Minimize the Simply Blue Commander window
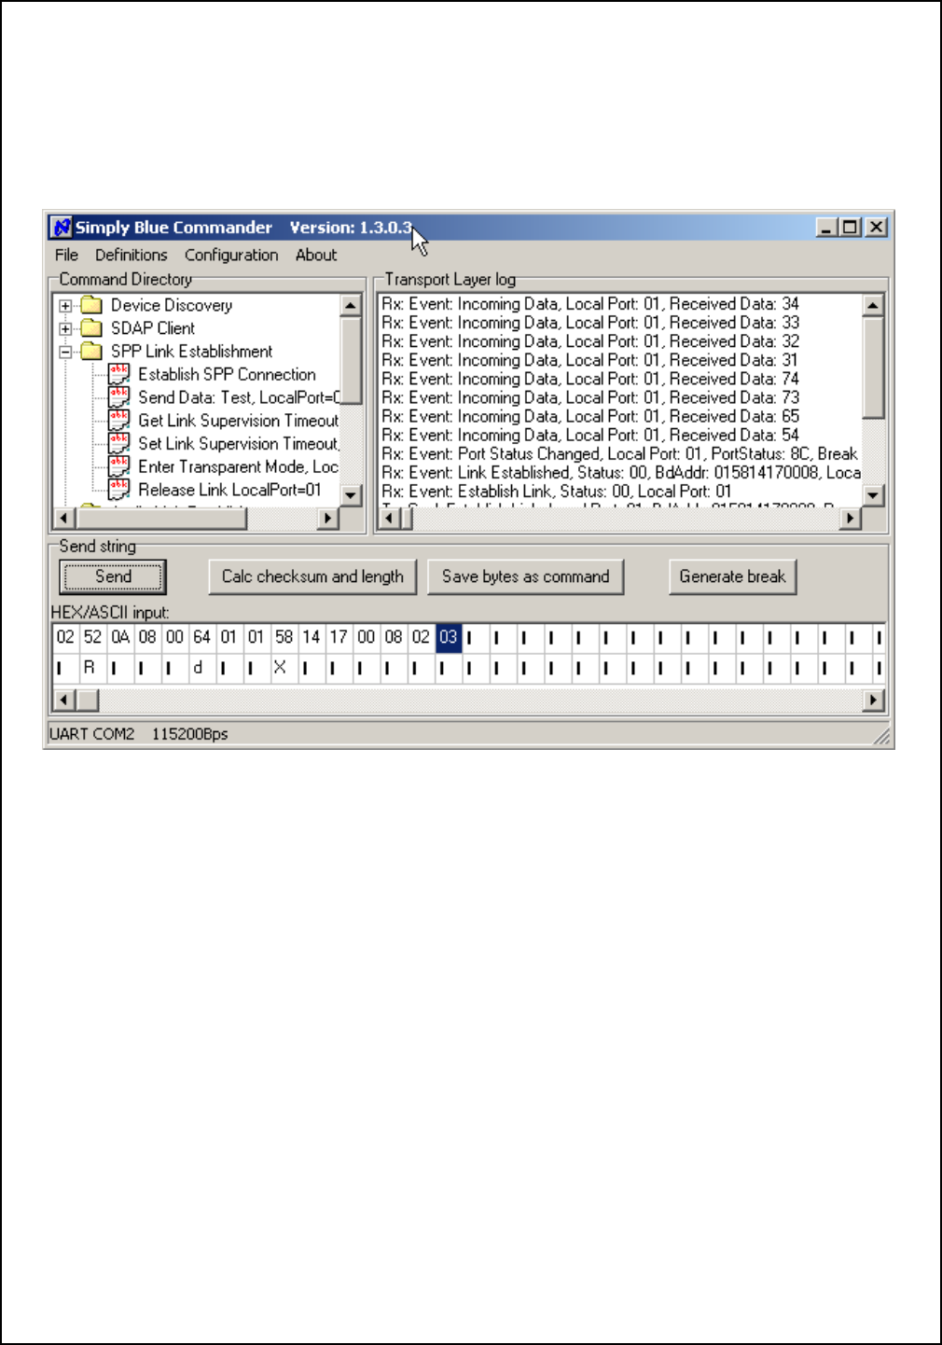Viewport: 942px width, 1345px height. pyautogui.click(x=826, y=227)
